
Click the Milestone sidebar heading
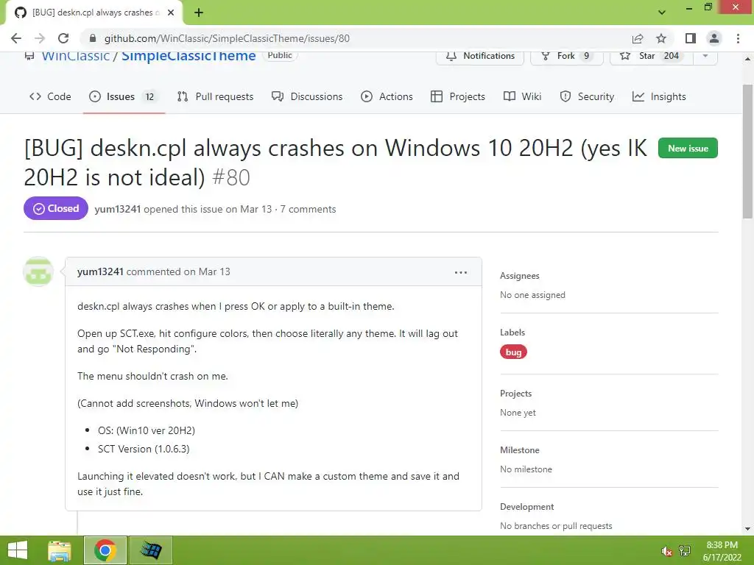(x=520, y=450)
